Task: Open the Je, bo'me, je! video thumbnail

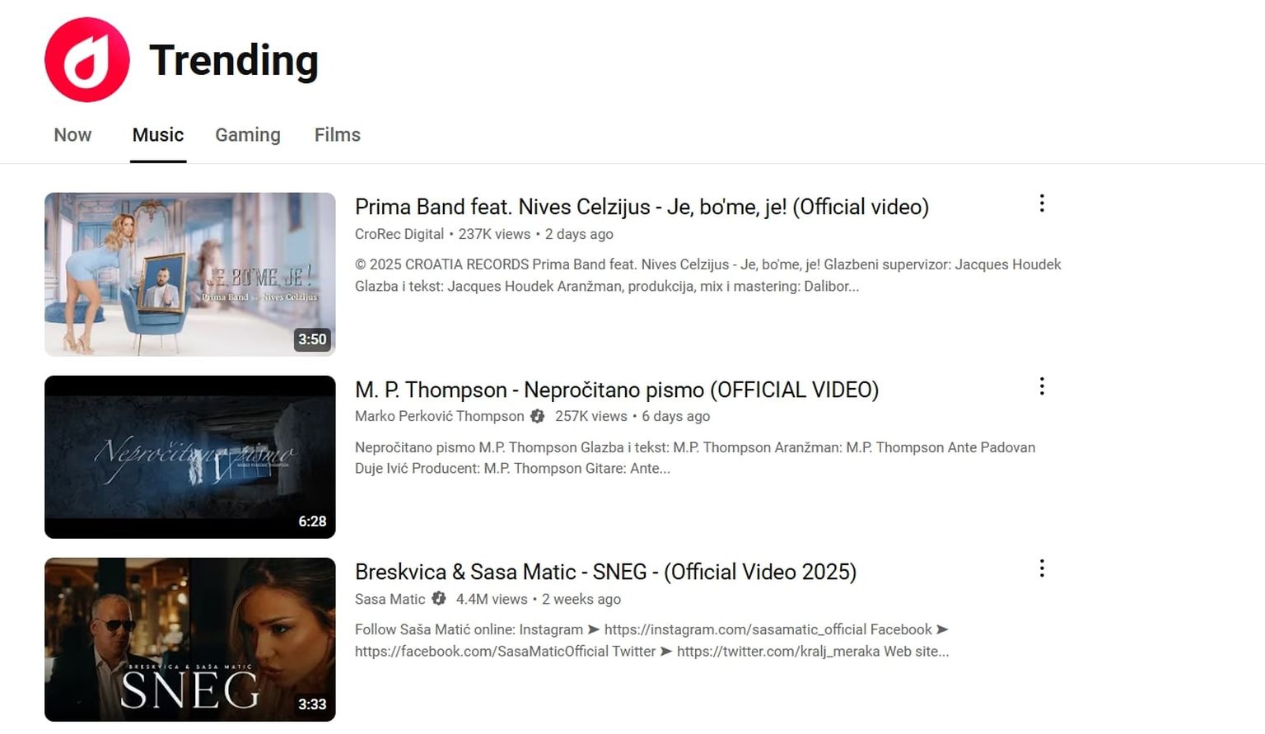Action: coord(190,274)
